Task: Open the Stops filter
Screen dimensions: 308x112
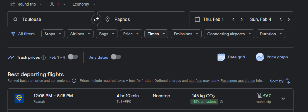Action: tap(53, 34)
